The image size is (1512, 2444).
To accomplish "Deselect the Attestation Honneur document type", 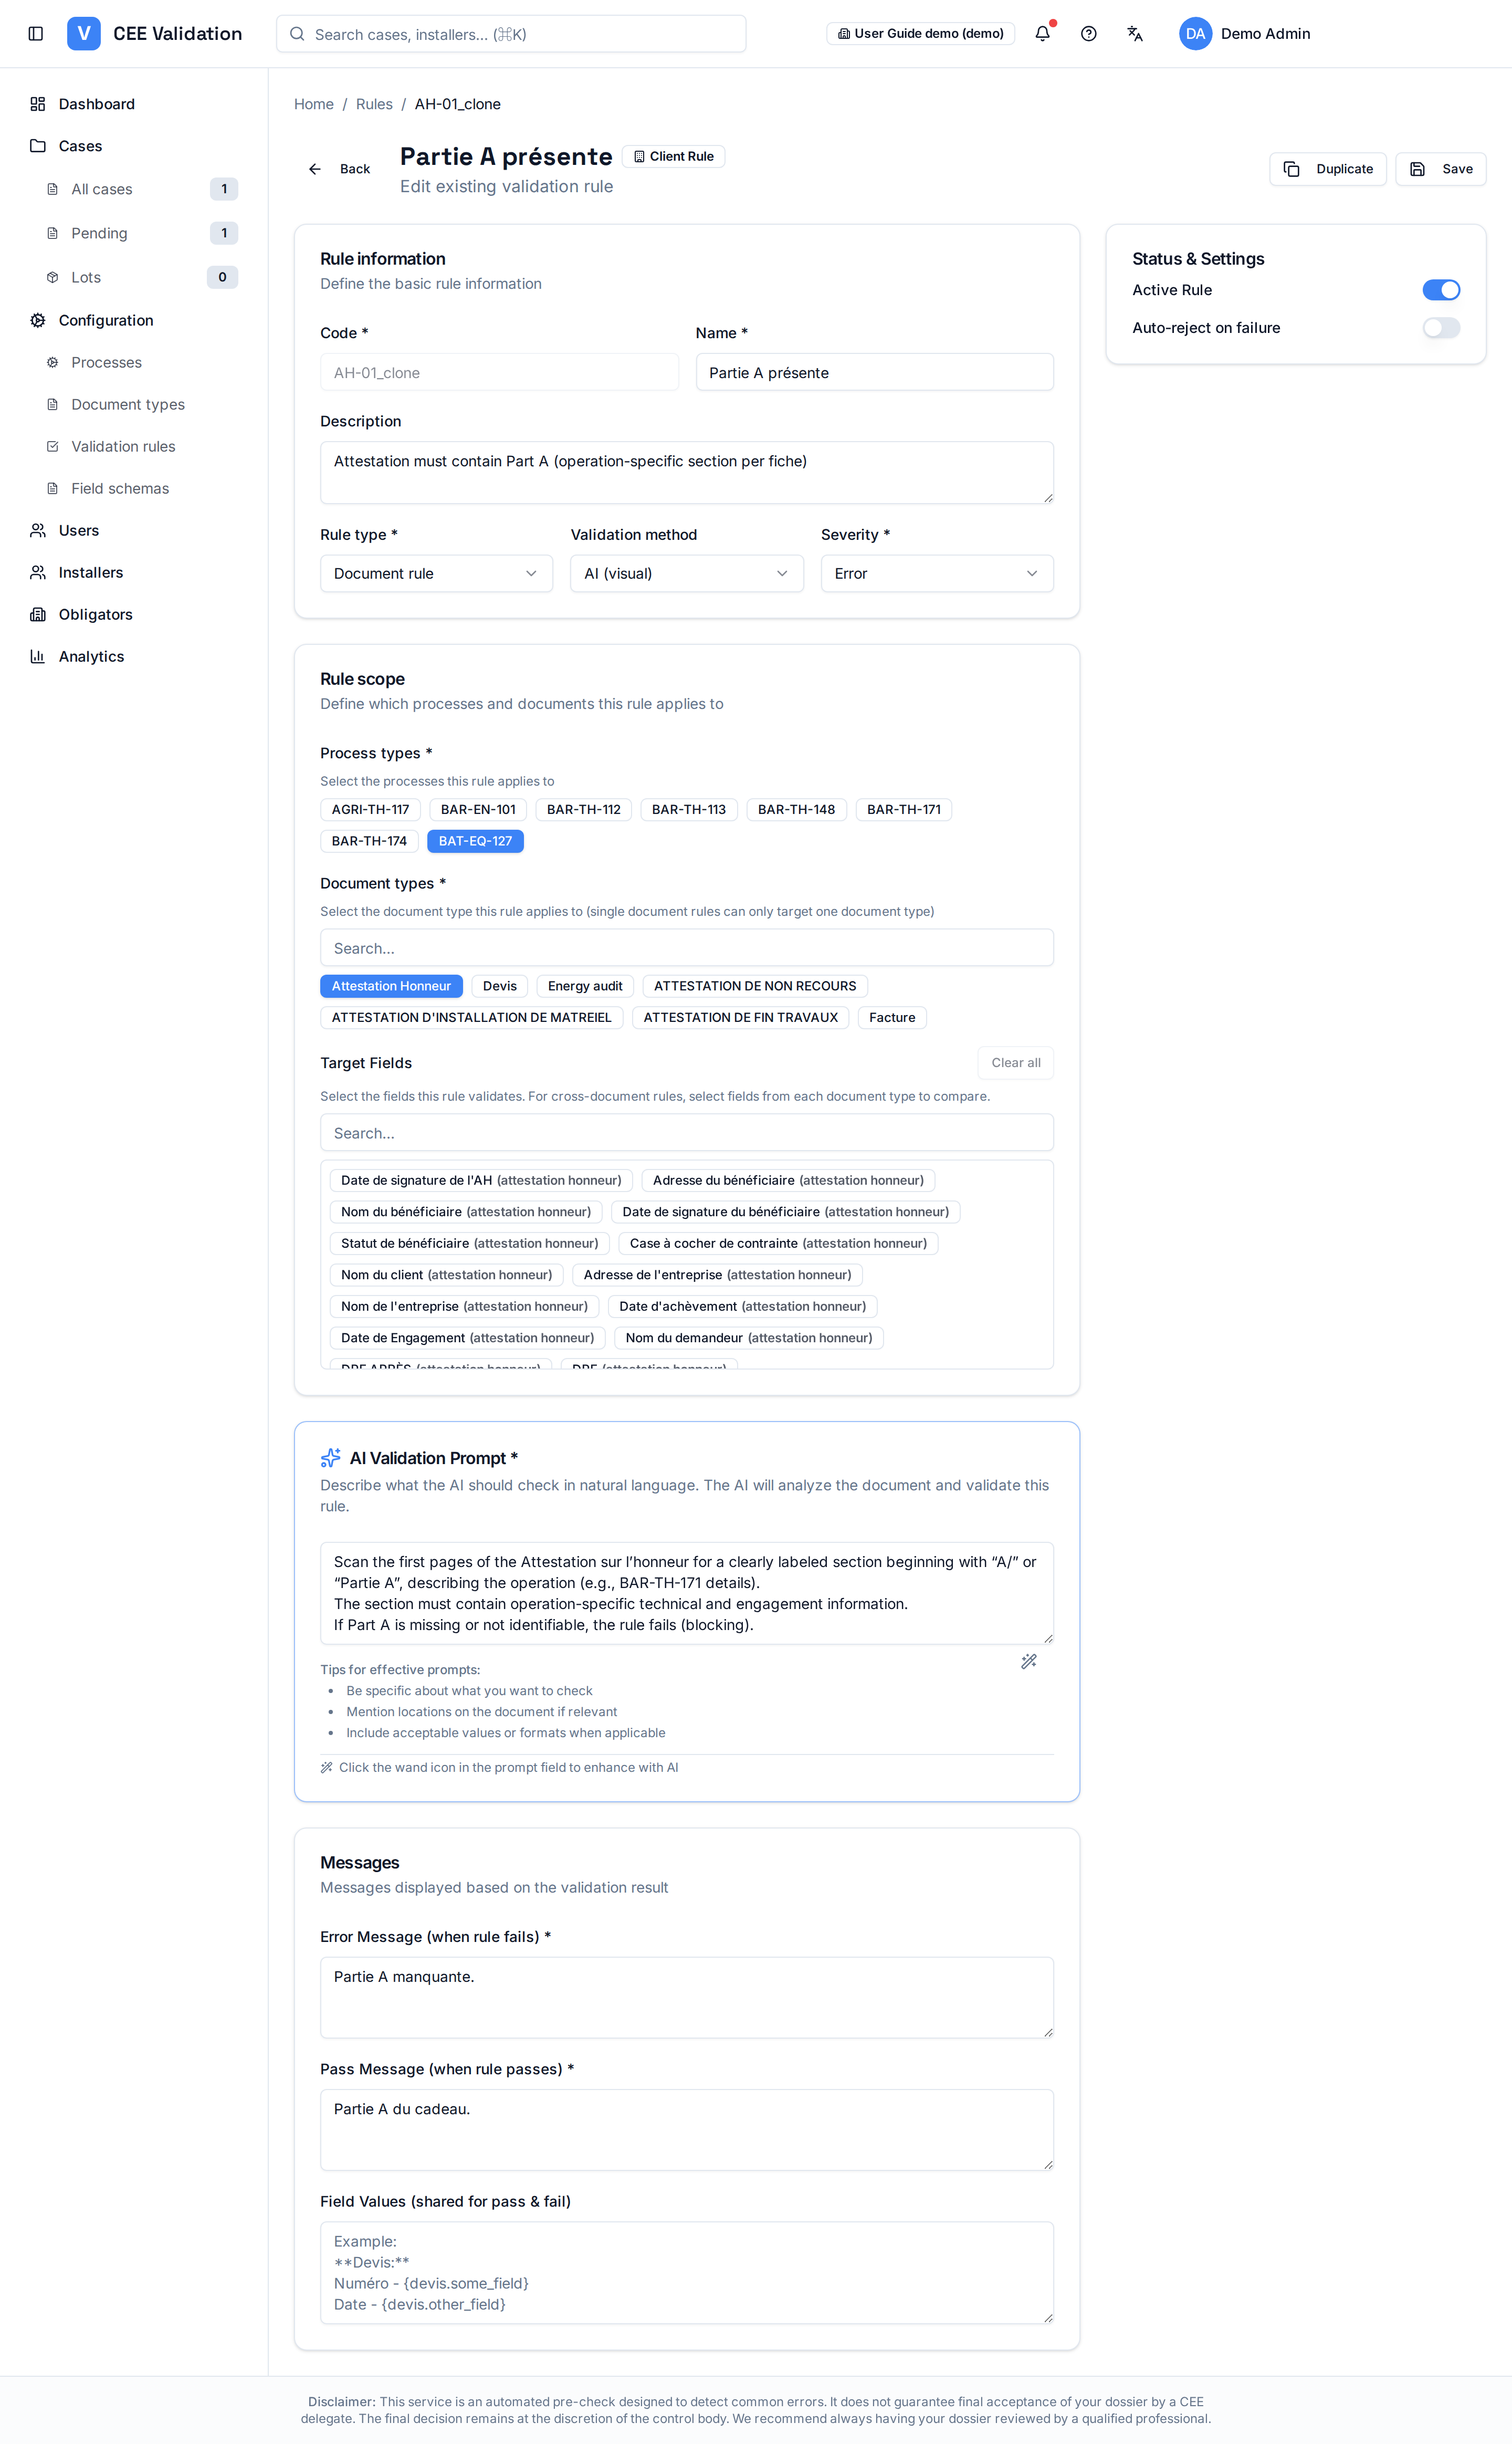I will pos(391,986).
